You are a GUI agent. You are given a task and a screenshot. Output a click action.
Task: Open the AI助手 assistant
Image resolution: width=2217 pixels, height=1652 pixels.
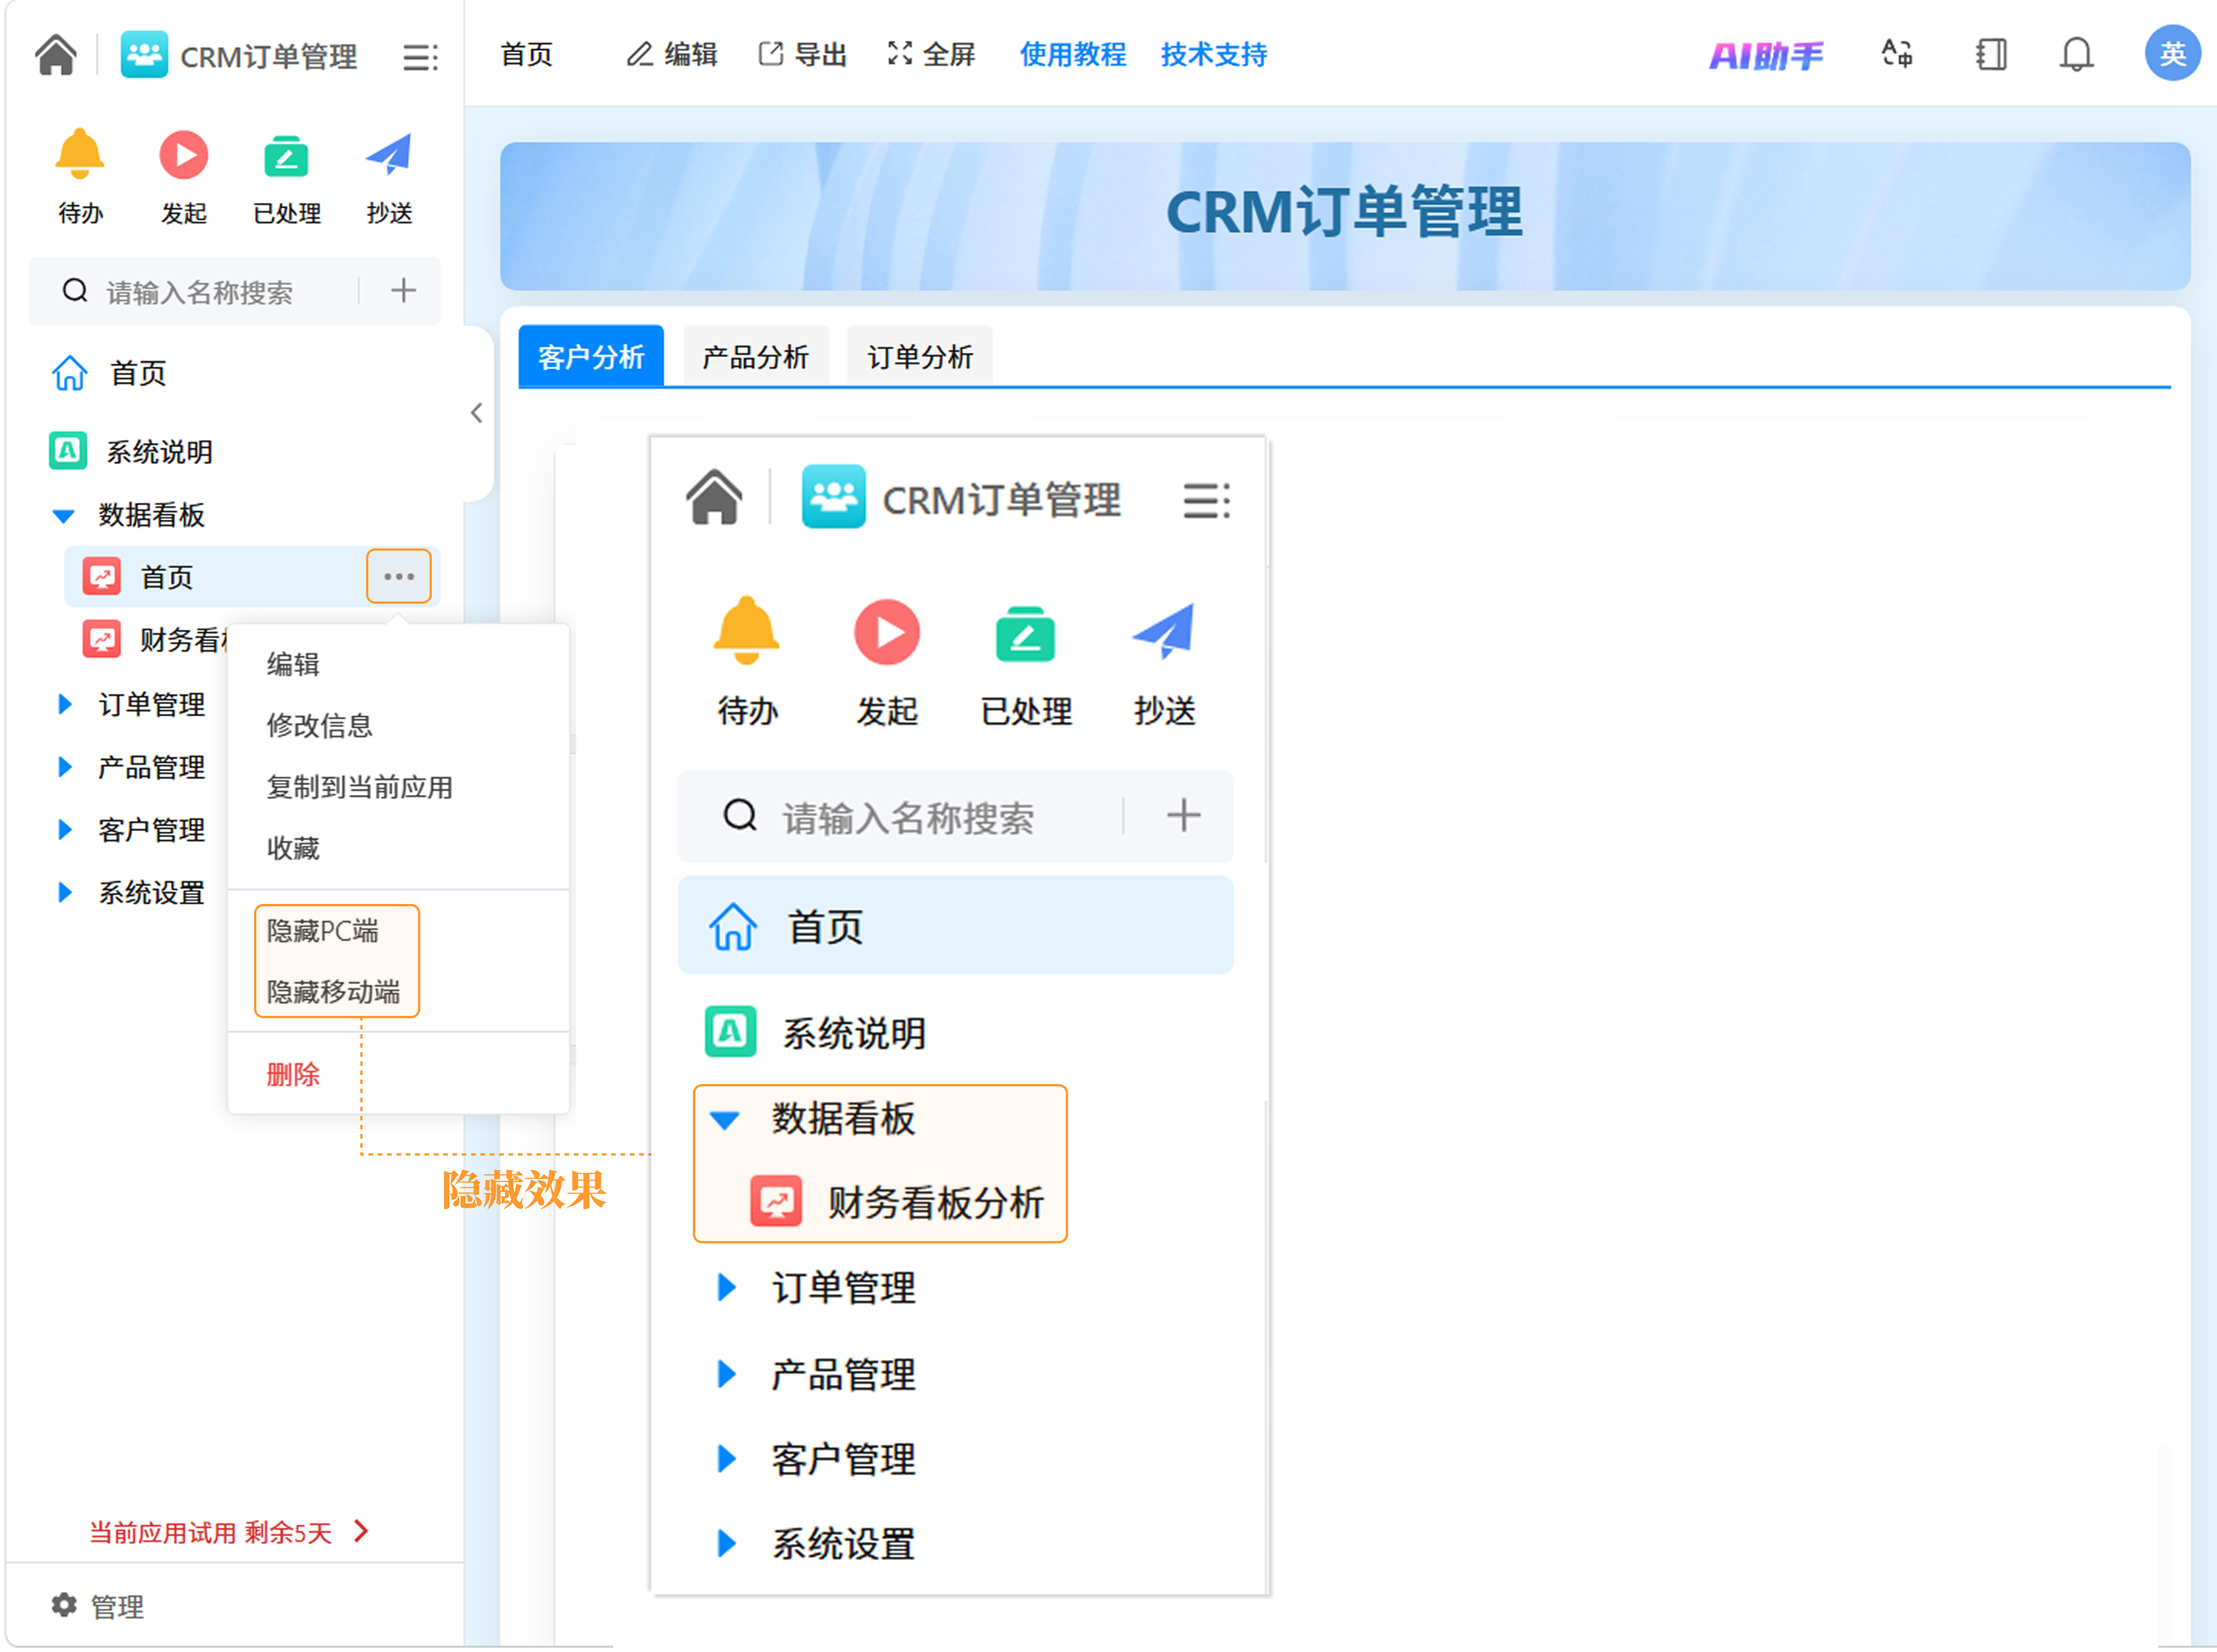coord(1767,55)
